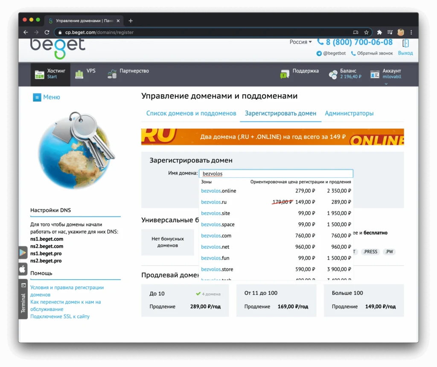
Task: Click the Выход logout link
Action: click(x=405, y=53)
